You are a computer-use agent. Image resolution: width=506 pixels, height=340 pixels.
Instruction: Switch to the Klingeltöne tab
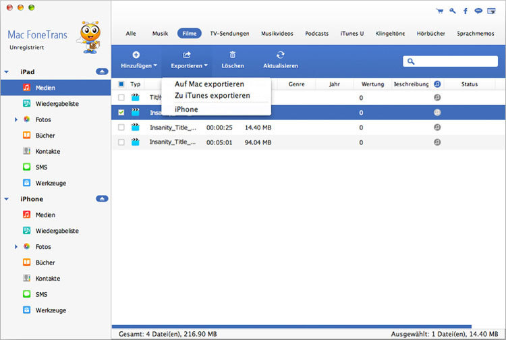pyautogui.click(x=390, y=33)
